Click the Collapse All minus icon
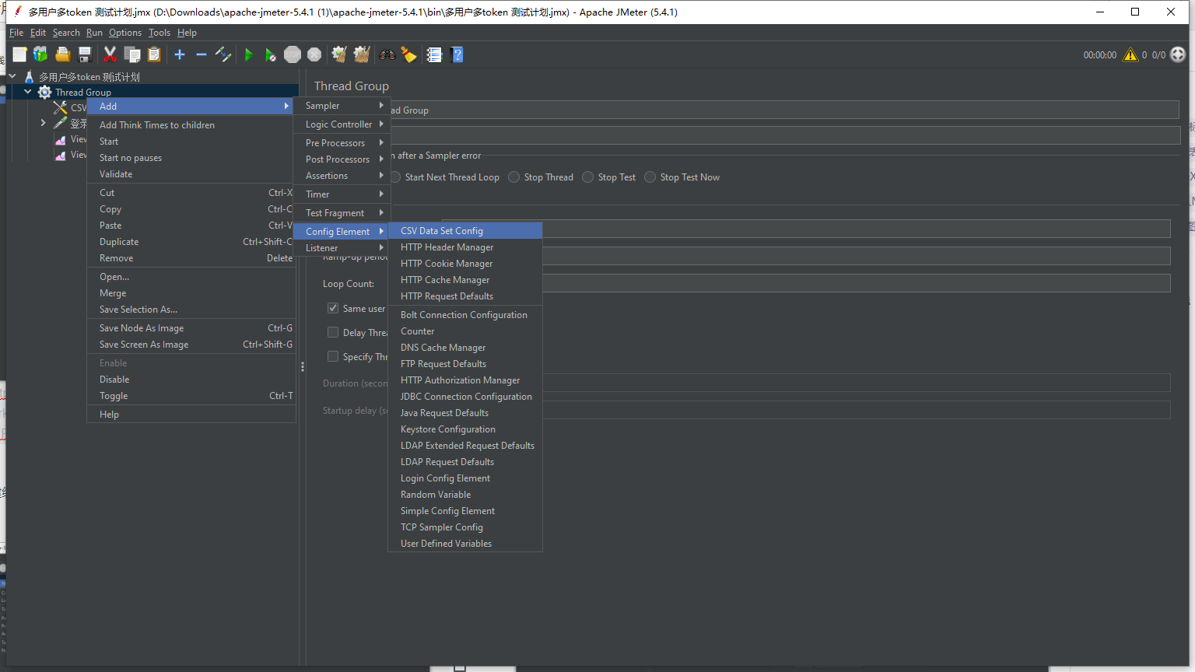 [201, 54]
